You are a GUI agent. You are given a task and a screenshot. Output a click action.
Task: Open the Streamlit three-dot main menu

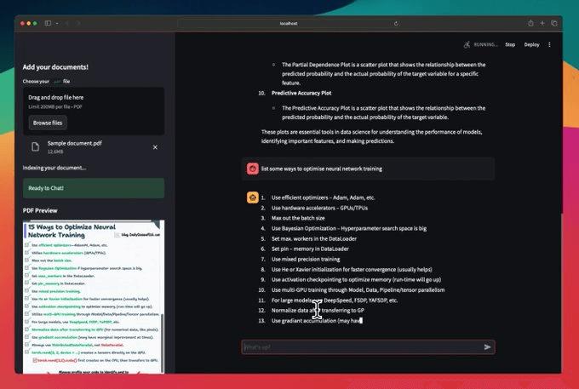click(549, 44)
